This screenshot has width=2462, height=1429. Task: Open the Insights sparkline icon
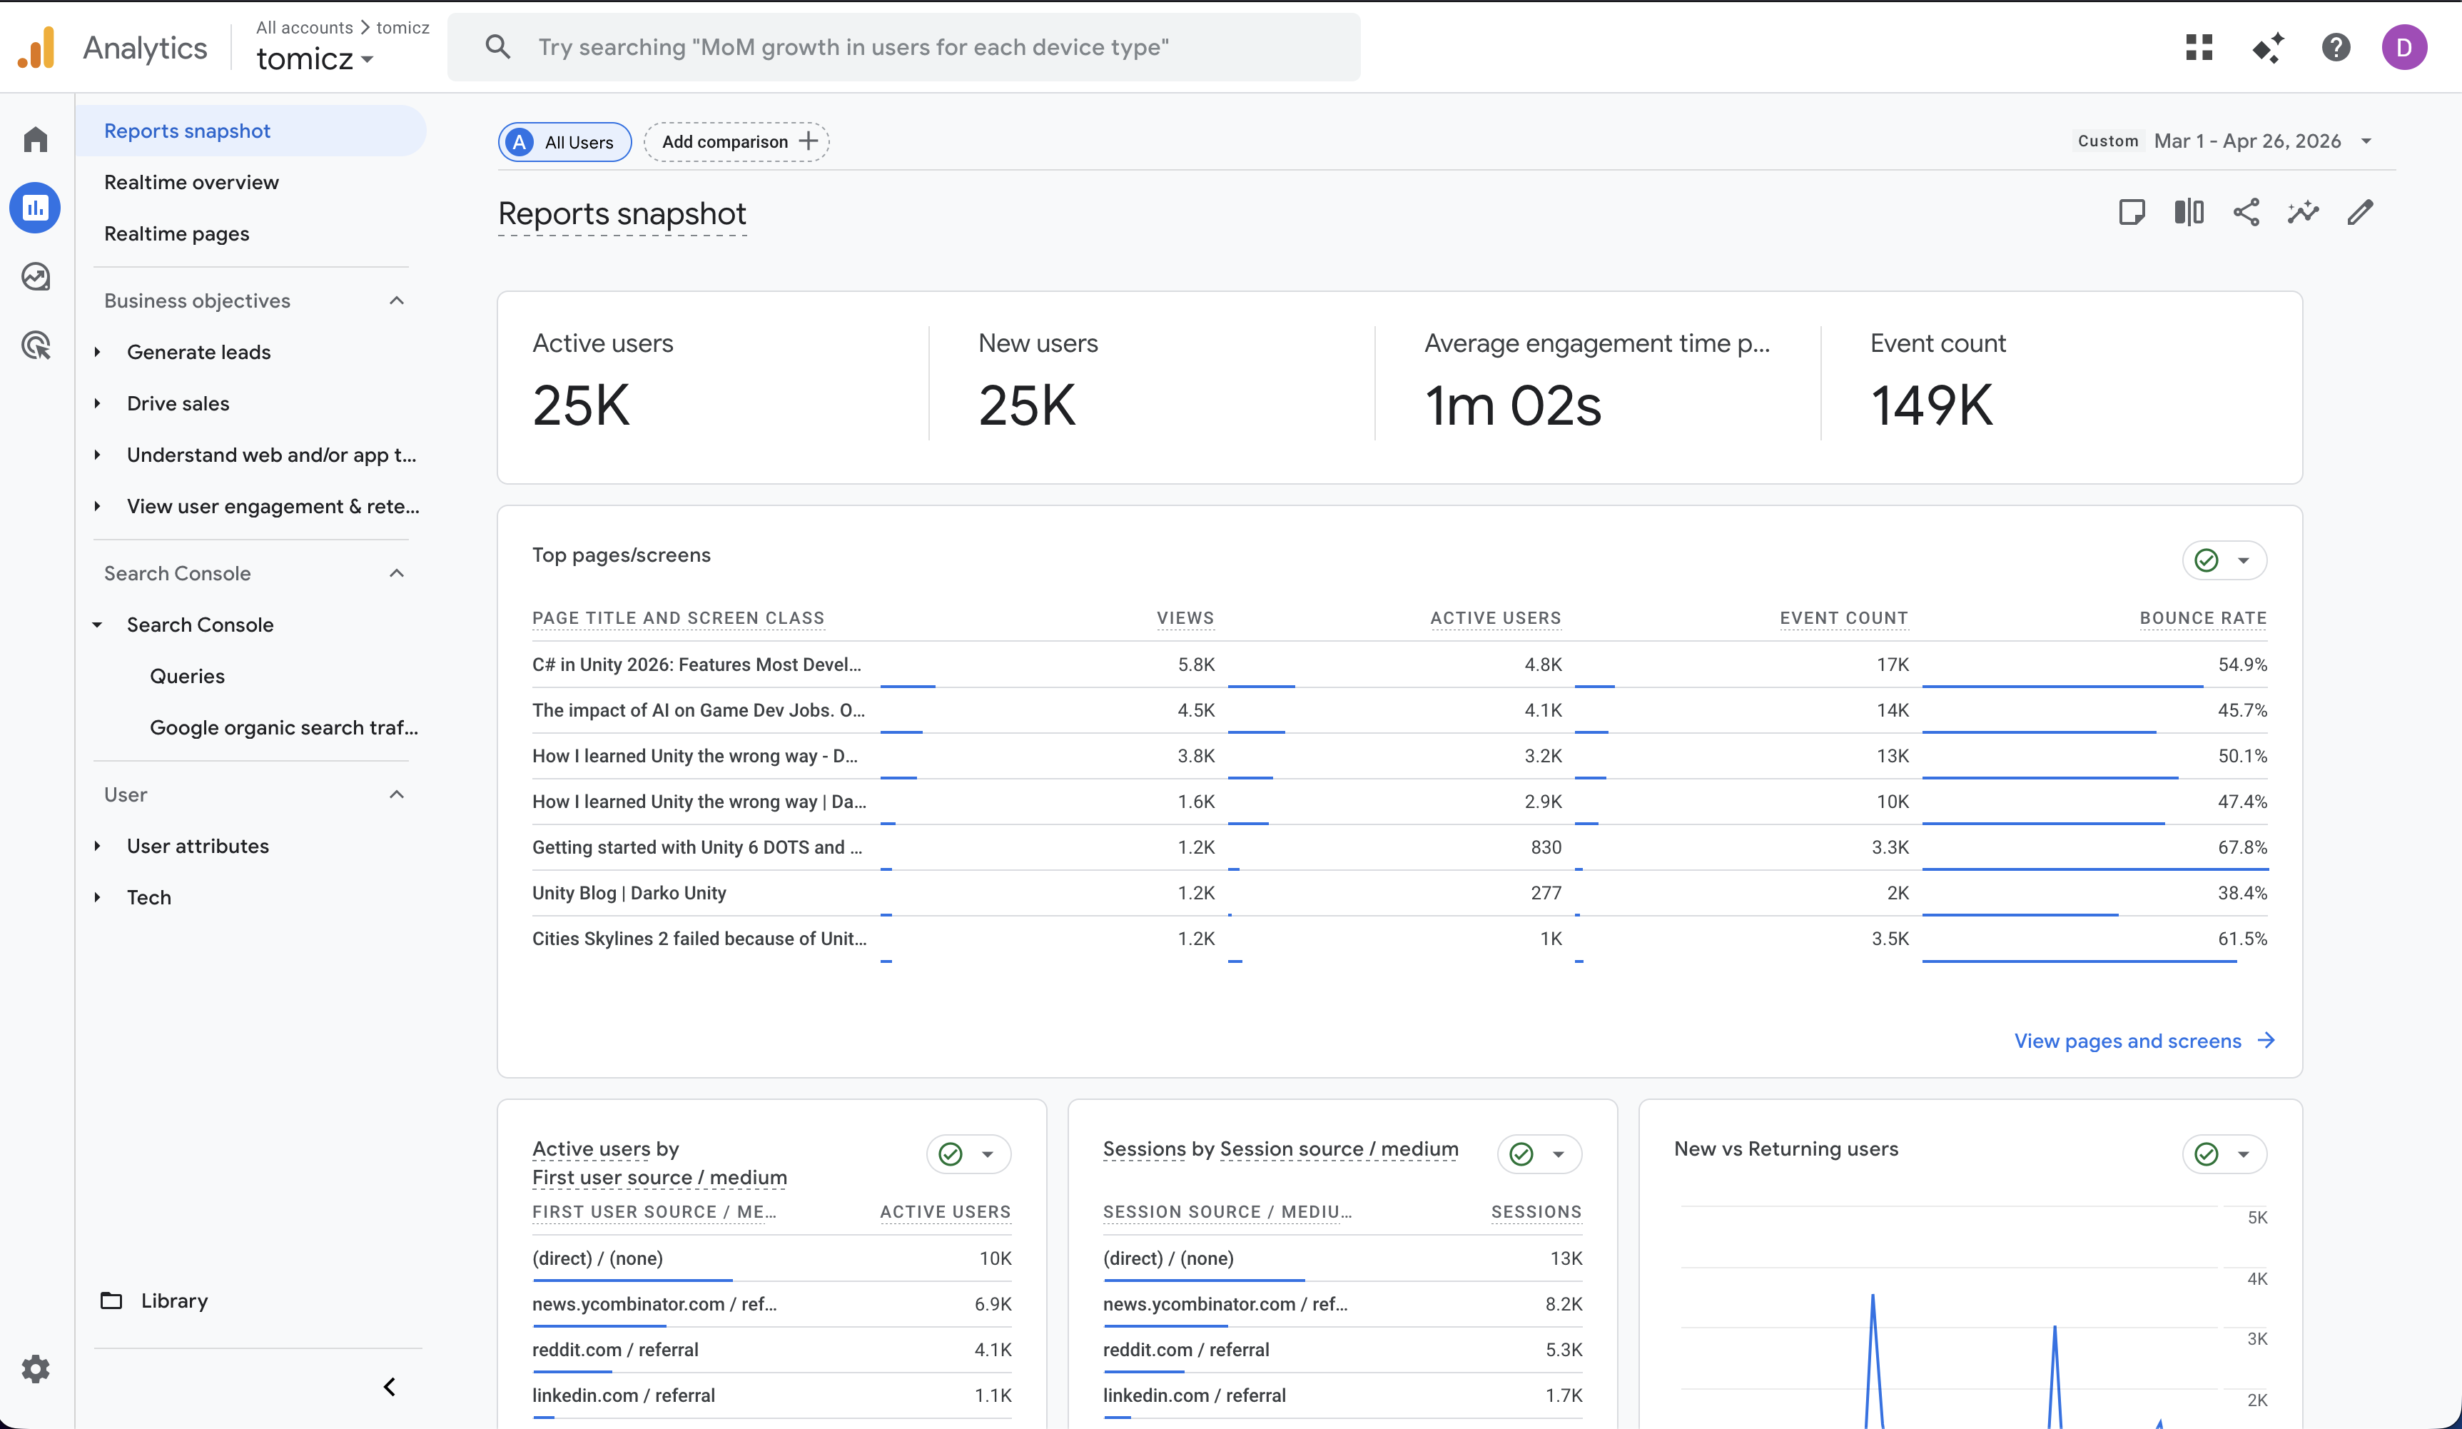(2303, 212)
